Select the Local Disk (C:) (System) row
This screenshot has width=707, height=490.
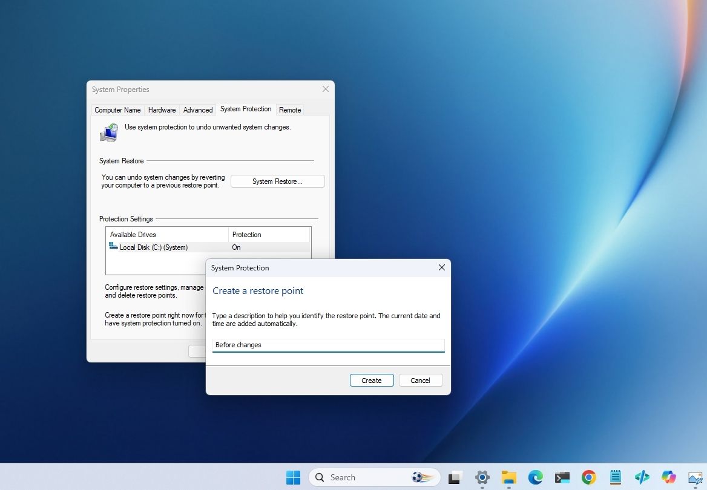(x=208, y=247)
